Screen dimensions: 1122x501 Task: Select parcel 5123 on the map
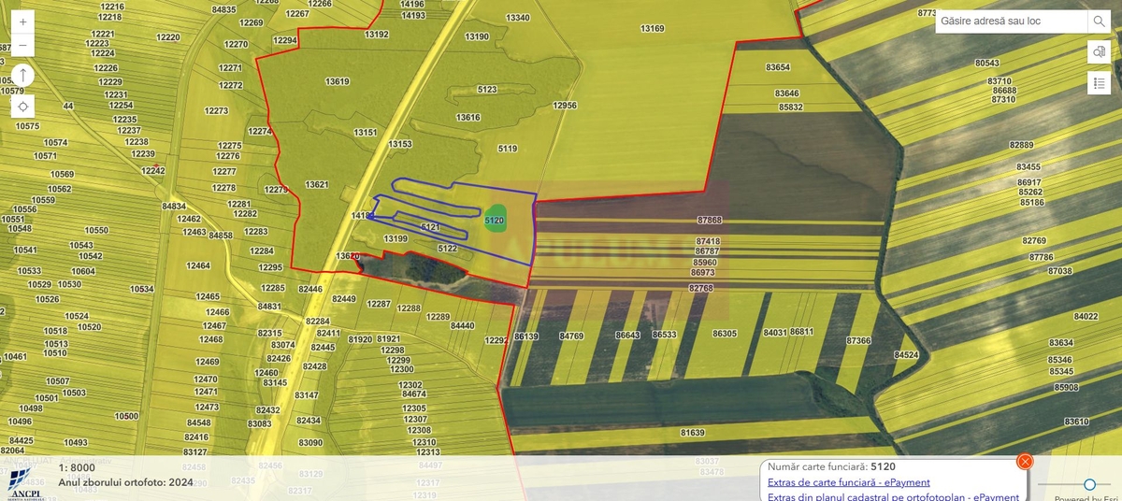(x=486, y=90)
